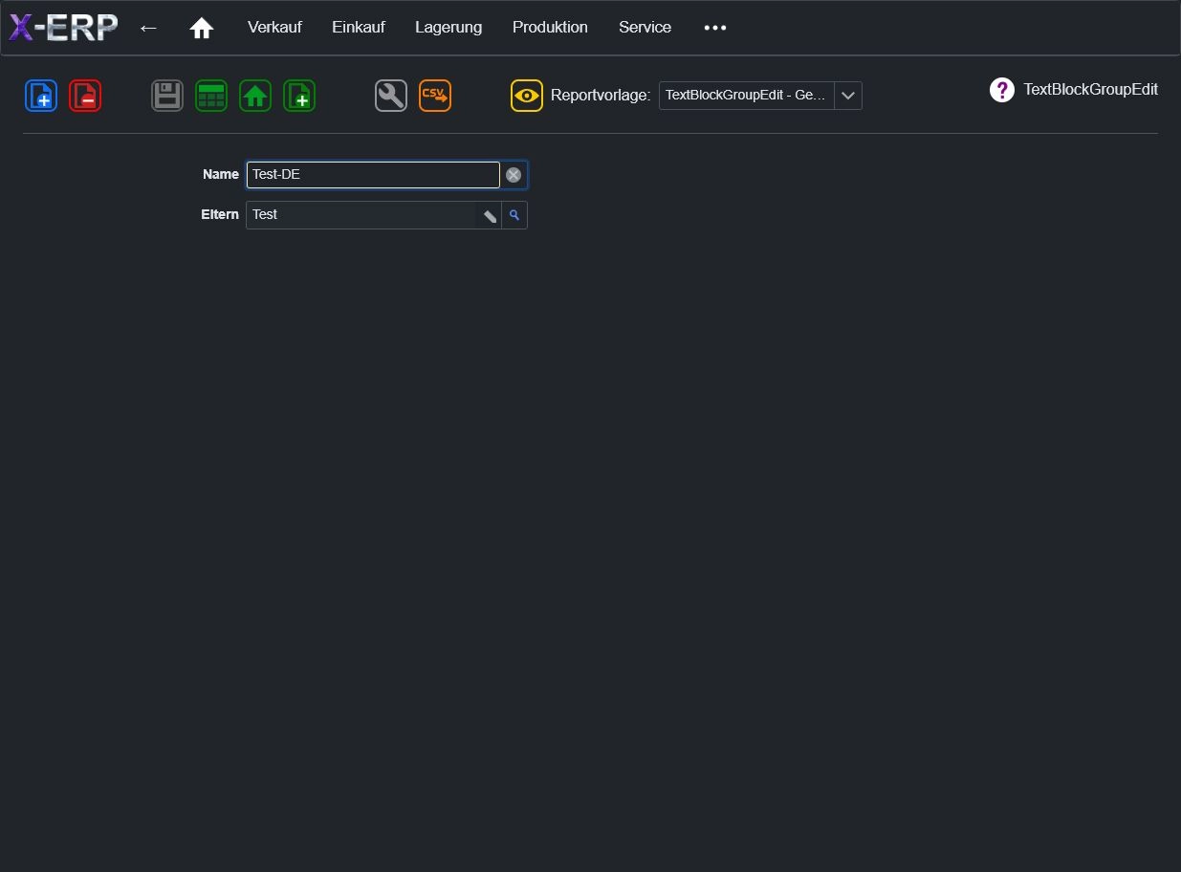Open the Produktion menu
Screen dimensions: 1181x872
click(x=550, y=27)
